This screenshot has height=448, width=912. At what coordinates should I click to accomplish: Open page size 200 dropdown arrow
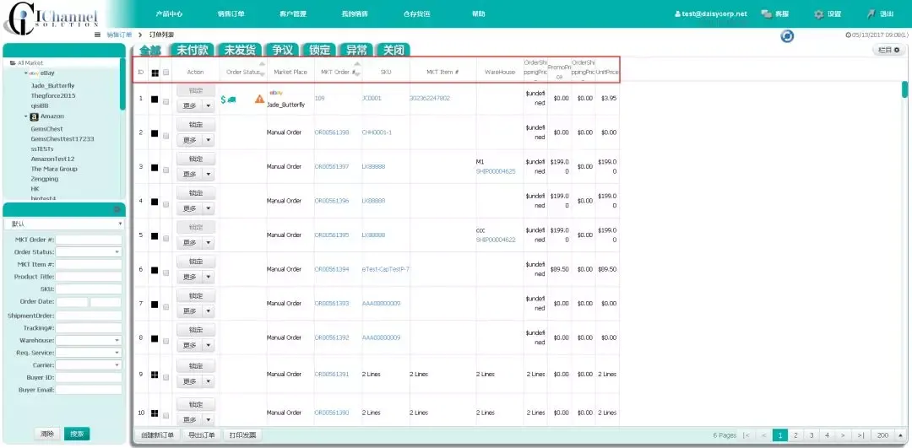point(901,435)
